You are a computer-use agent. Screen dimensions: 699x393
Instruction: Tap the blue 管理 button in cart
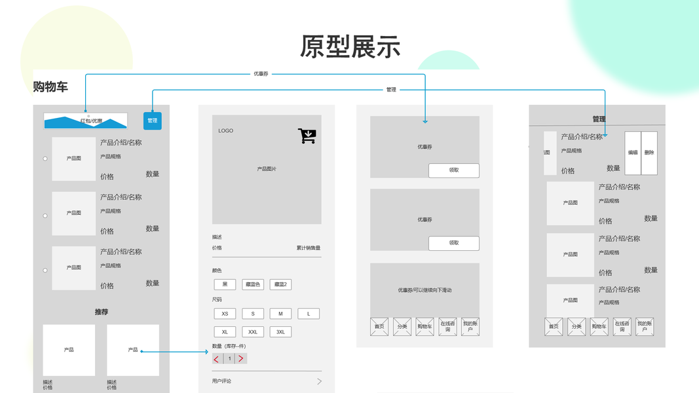153,121
